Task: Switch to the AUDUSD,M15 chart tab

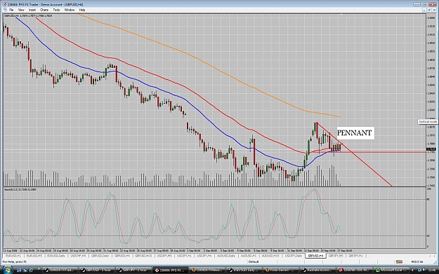Action: pyautogui.click(x=270, y=256)
